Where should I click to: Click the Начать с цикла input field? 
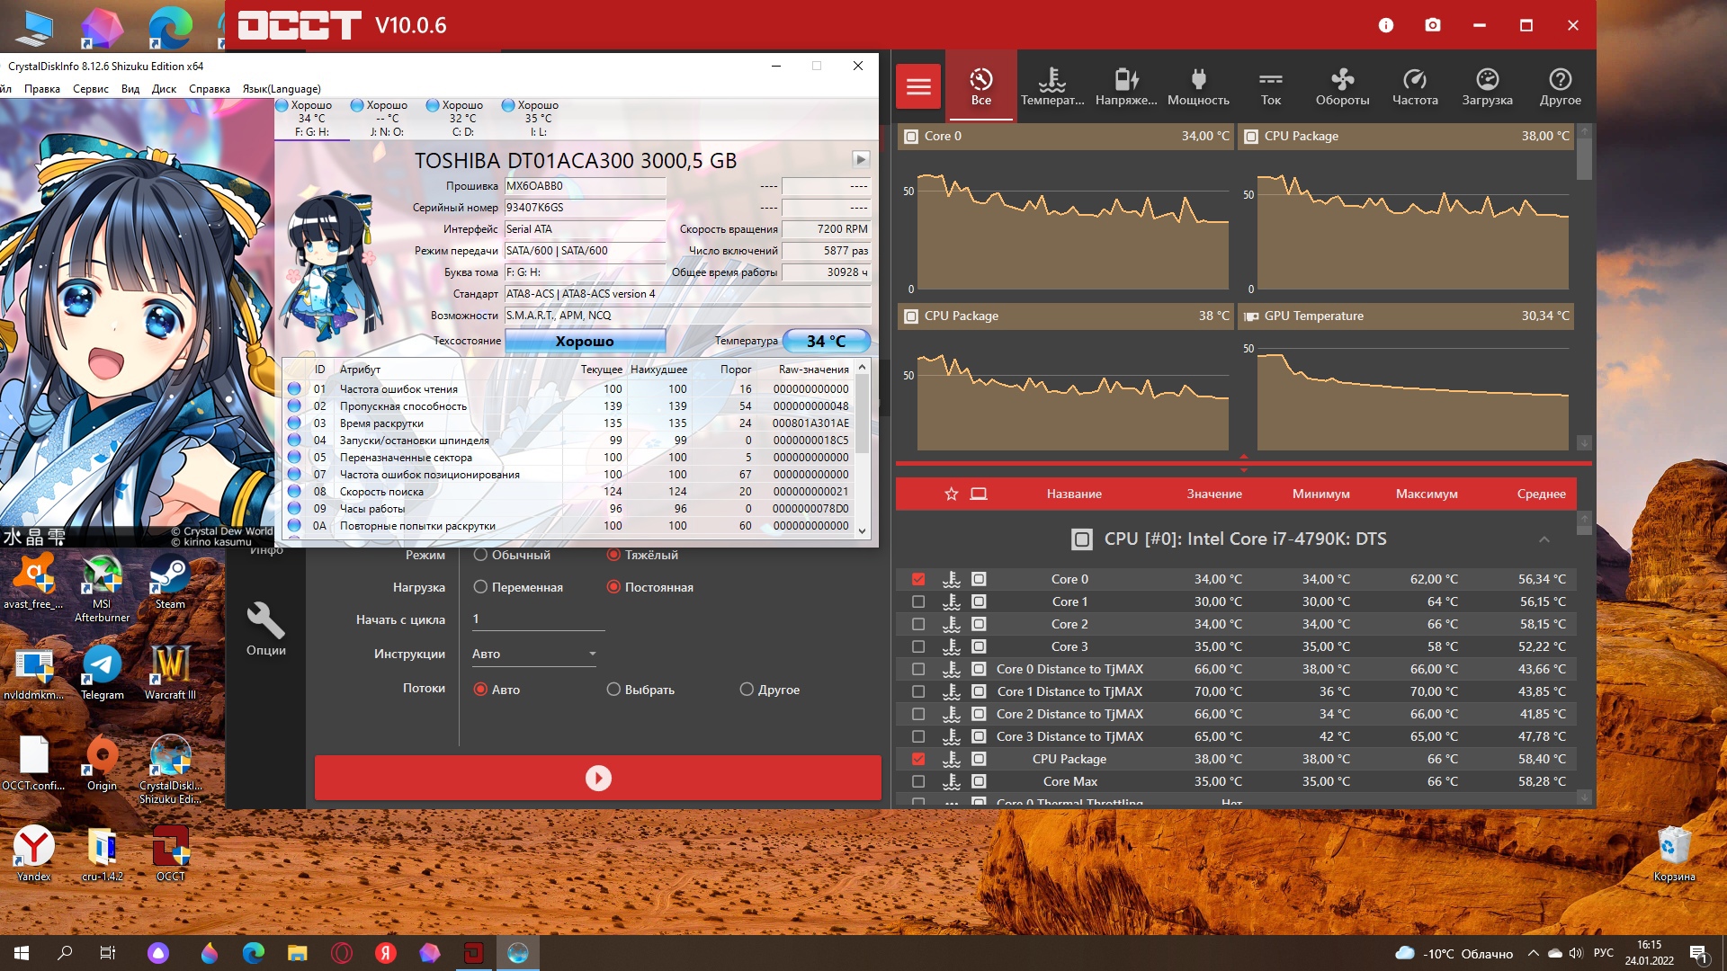537,619
